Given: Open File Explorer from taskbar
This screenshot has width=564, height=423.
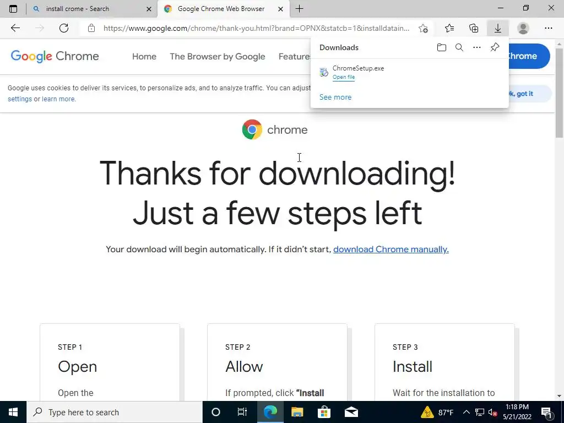Looking at the screenshot, I should (x=297, y=412).
